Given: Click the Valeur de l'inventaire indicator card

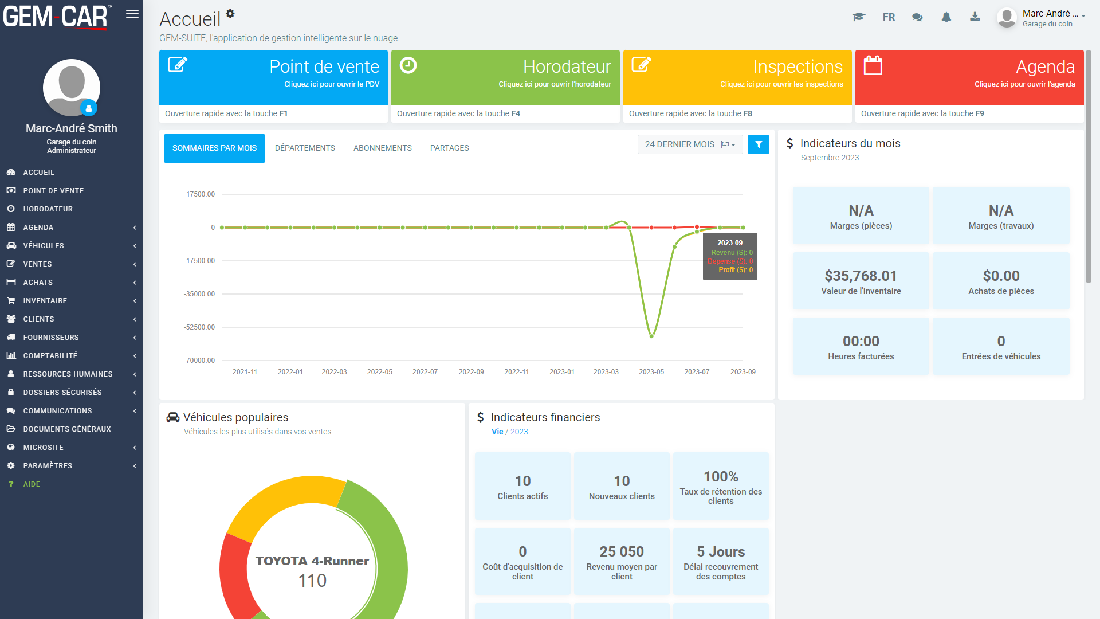Looking at the screenshot, I should coord(861,281).
